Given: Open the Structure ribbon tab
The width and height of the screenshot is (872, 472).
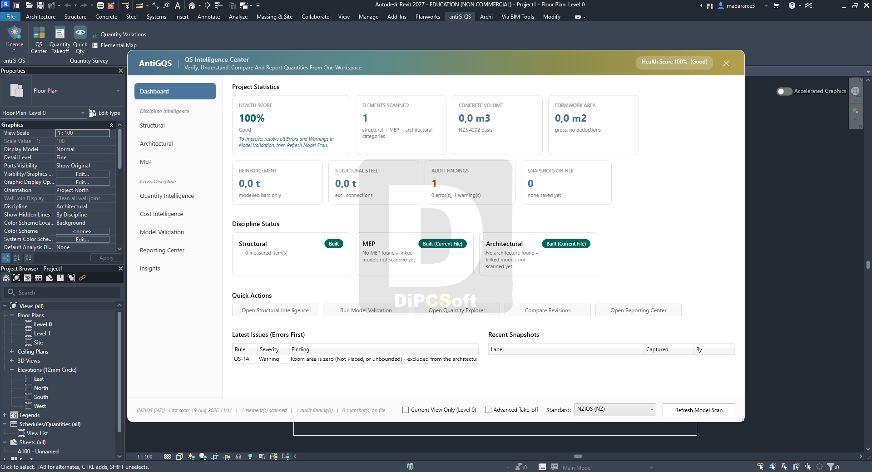Looking at the screenshot, I should 75,17.
